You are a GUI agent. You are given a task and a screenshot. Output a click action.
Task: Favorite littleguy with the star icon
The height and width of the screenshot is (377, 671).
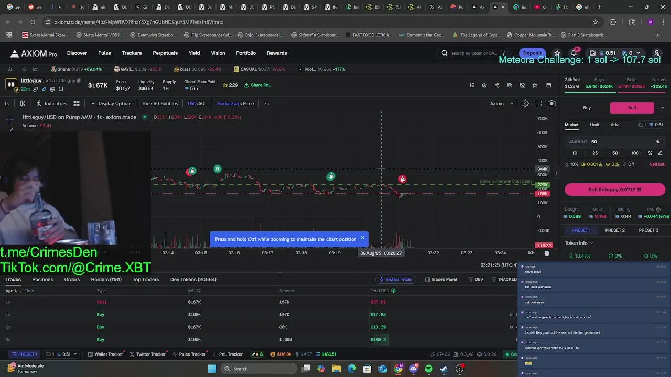pyautogui.click(x=535, y=85)
